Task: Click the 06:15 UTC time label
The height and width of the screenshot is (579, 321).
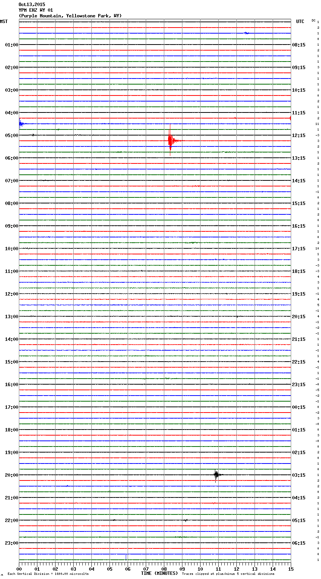Action: (x=299, y=543)
